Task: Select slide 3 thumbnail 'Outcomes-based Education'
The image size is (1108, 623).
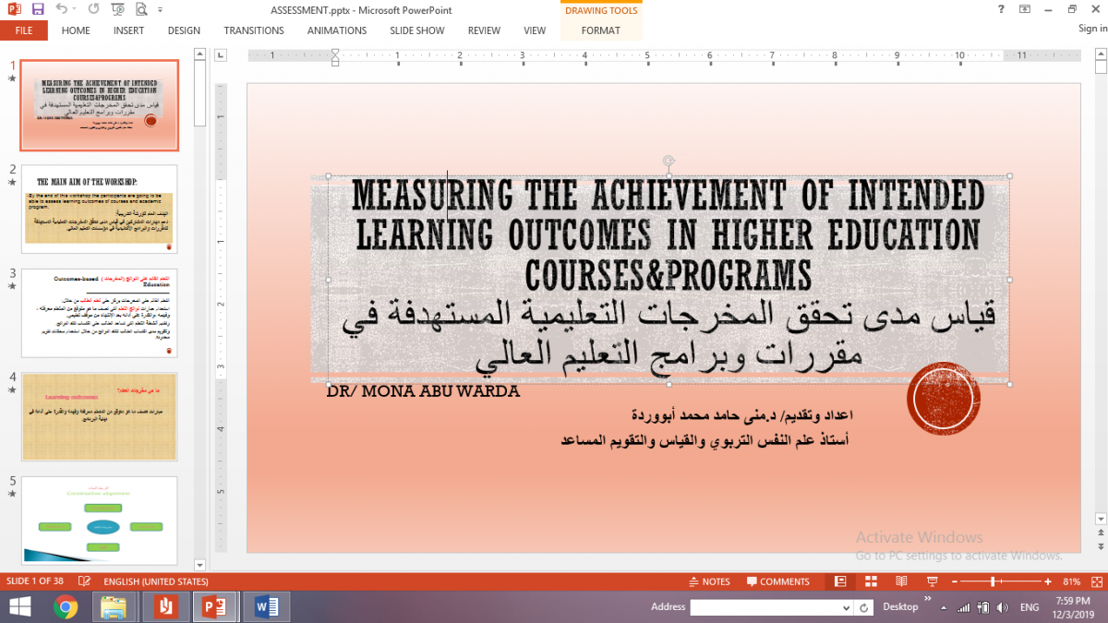Action: click(x=100, y=314)
